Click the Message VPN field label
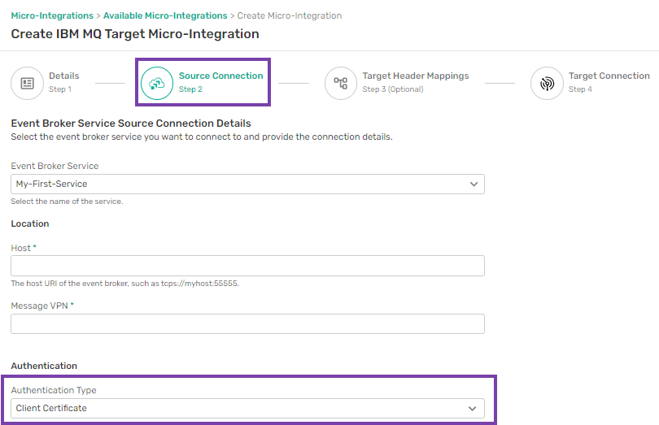659x425 pixels. click(x=40, y=306)
